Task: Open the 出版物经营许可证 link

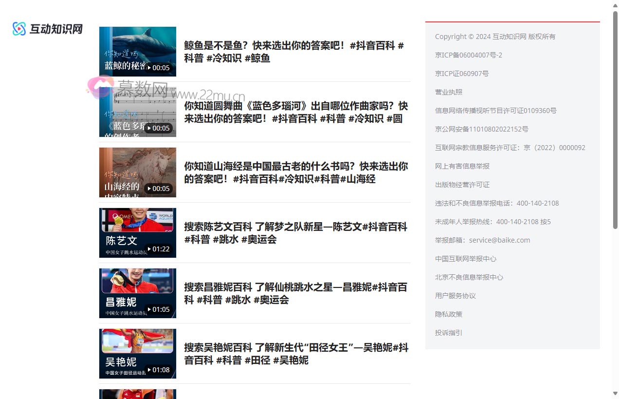Action: pos(462,185)
